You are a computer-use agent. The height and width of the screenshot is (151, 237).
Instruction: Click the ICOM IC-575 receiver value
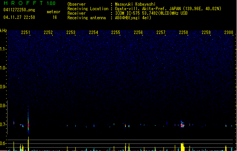[x=151, y=13]
